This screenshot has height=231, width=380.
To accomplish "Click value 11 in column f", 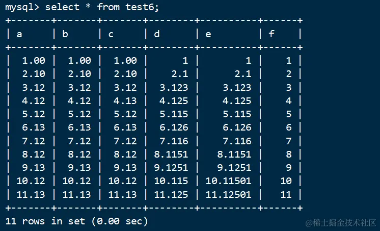I will click(286, 194).
